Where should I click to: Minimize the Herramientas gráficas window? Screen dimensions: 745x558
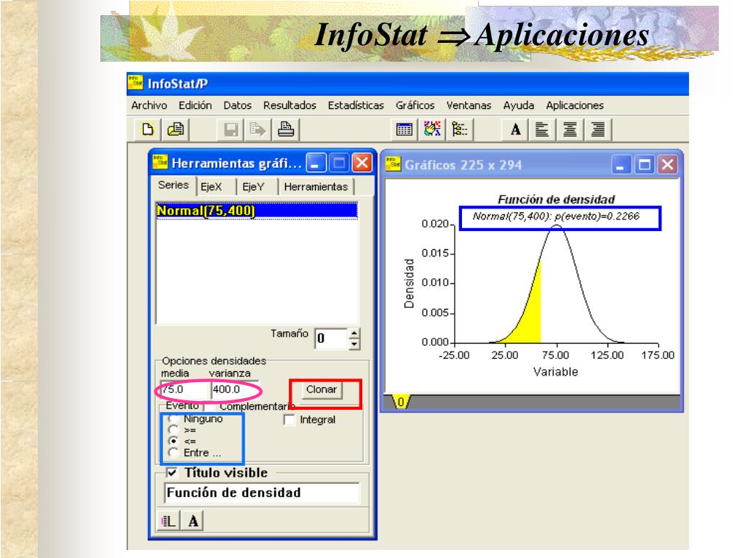click(316, 163)
